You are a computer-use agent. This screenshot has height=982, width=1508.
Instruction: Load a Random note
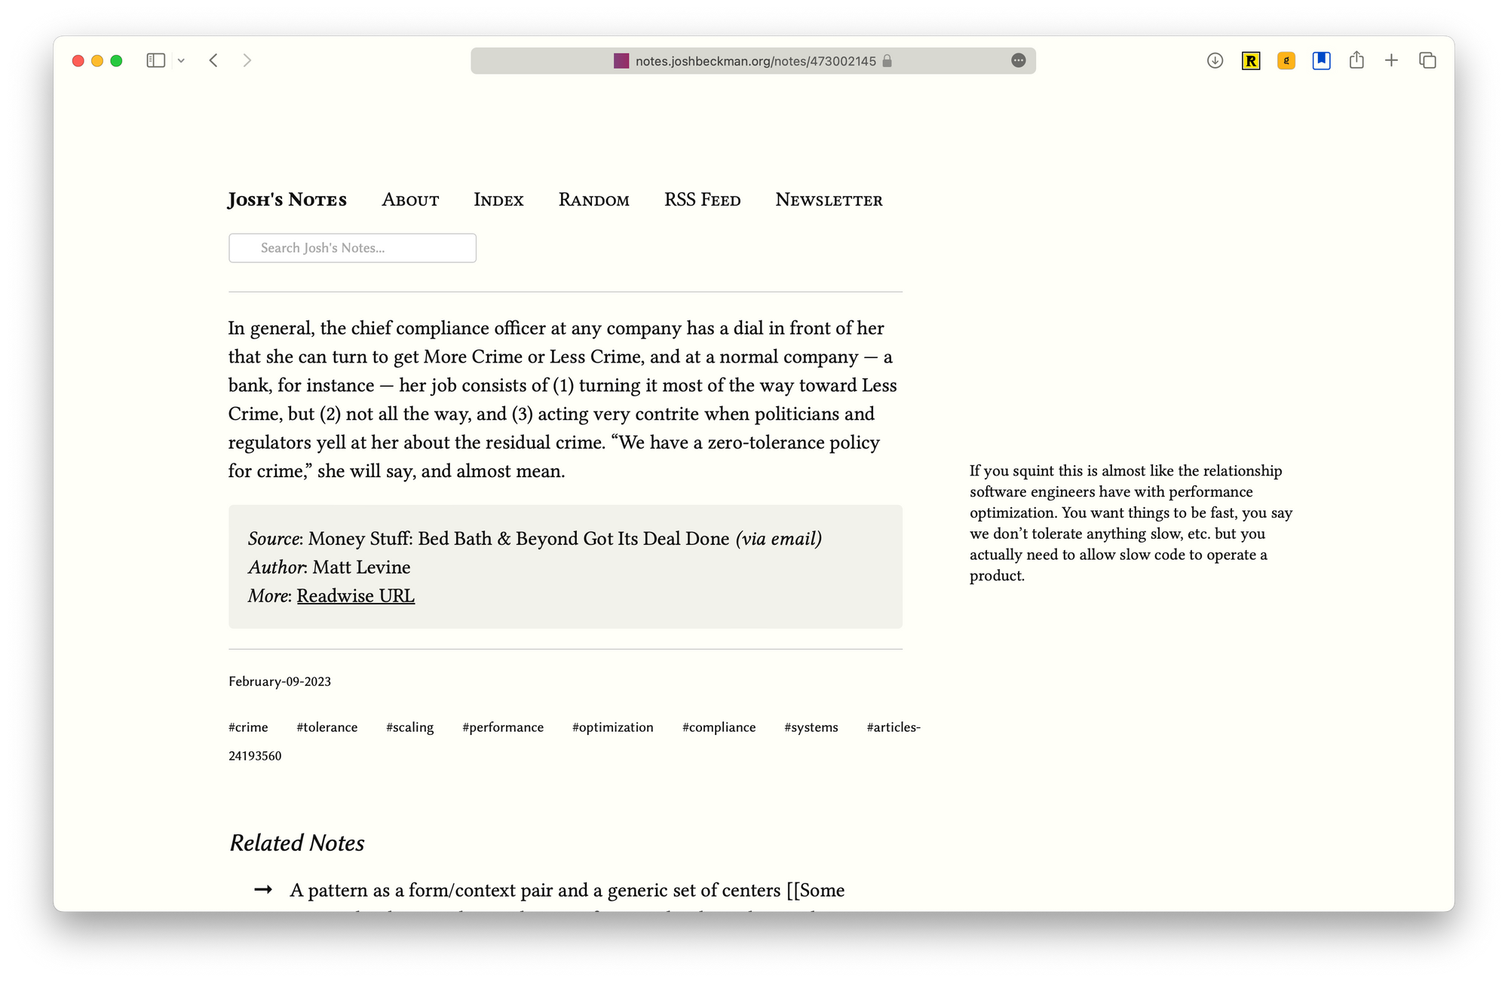click(593, 200)
